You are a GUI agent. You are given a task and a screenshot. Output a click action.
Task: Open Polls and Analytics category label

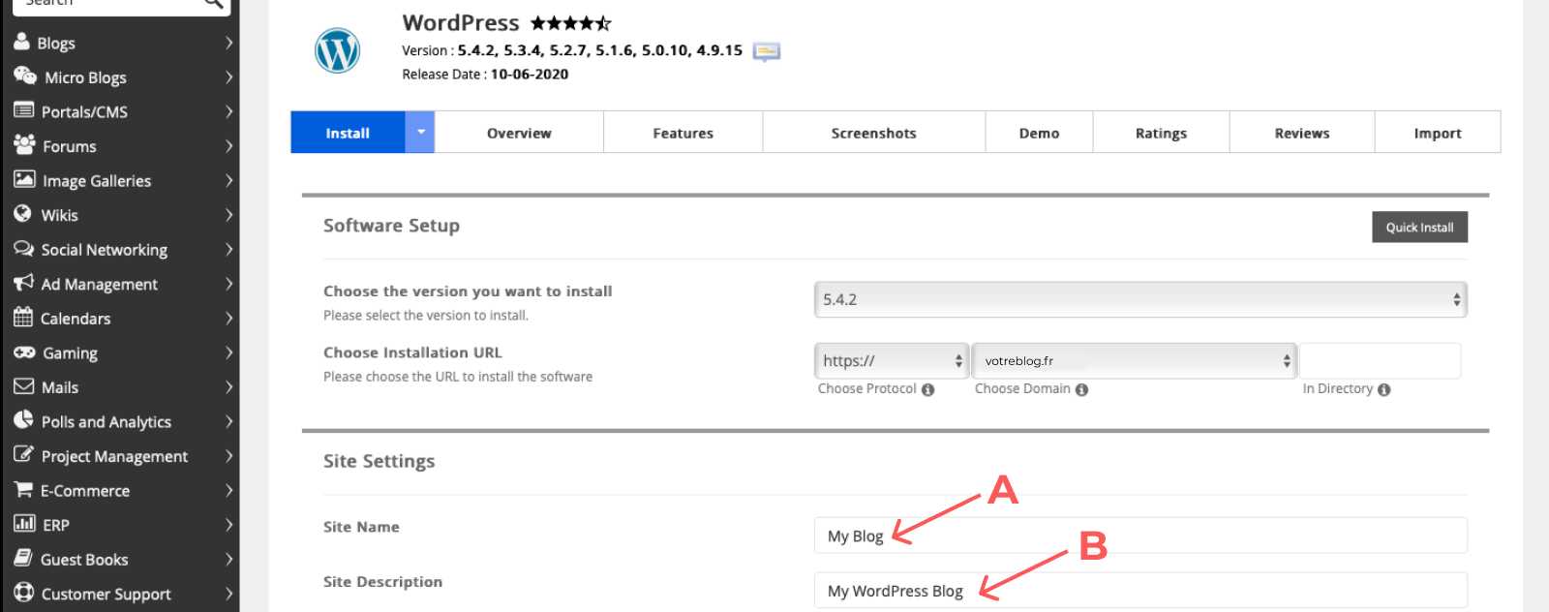(106, 421)
